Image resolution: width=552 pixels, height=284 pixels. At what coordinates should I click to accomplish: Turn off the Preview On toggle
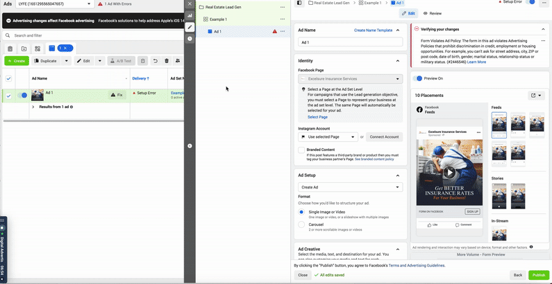tap(418, 78)
